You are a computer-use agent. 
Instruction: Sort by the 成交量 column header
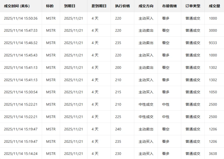pos(214,6)
